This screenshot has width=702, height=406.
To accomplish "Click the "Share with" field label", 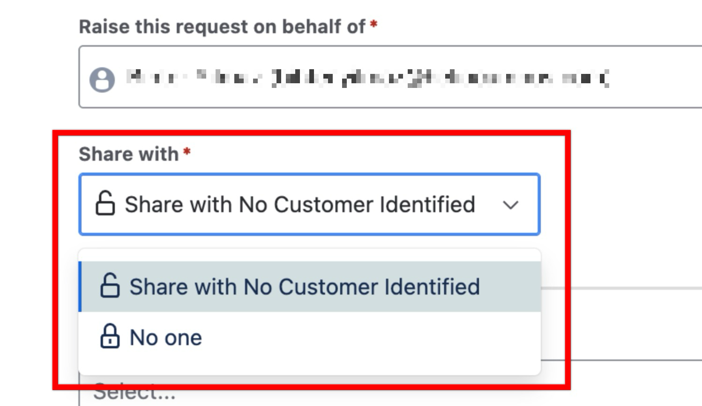I will click(128, 154).
